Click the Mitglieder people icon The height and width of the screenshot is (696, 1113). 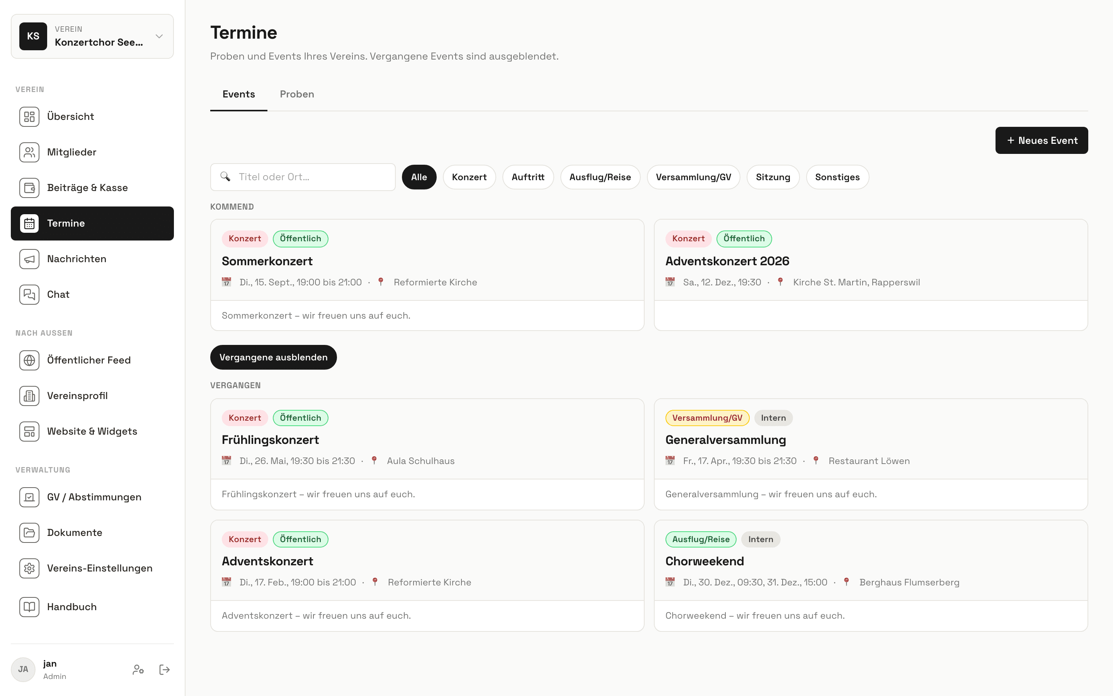coord(29,152)
